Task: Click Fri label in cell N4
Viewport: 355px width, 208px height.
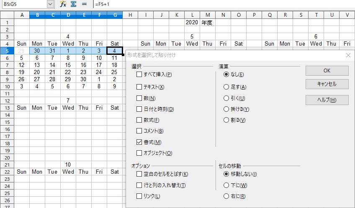Action: (x=223, y=44)
